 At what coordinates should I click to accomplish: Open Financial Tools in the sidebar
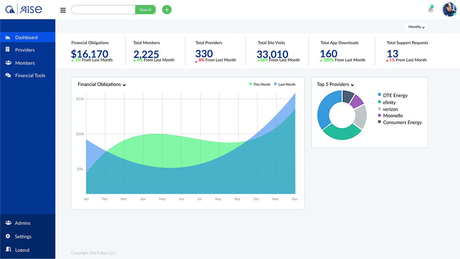tap(30, 75)
